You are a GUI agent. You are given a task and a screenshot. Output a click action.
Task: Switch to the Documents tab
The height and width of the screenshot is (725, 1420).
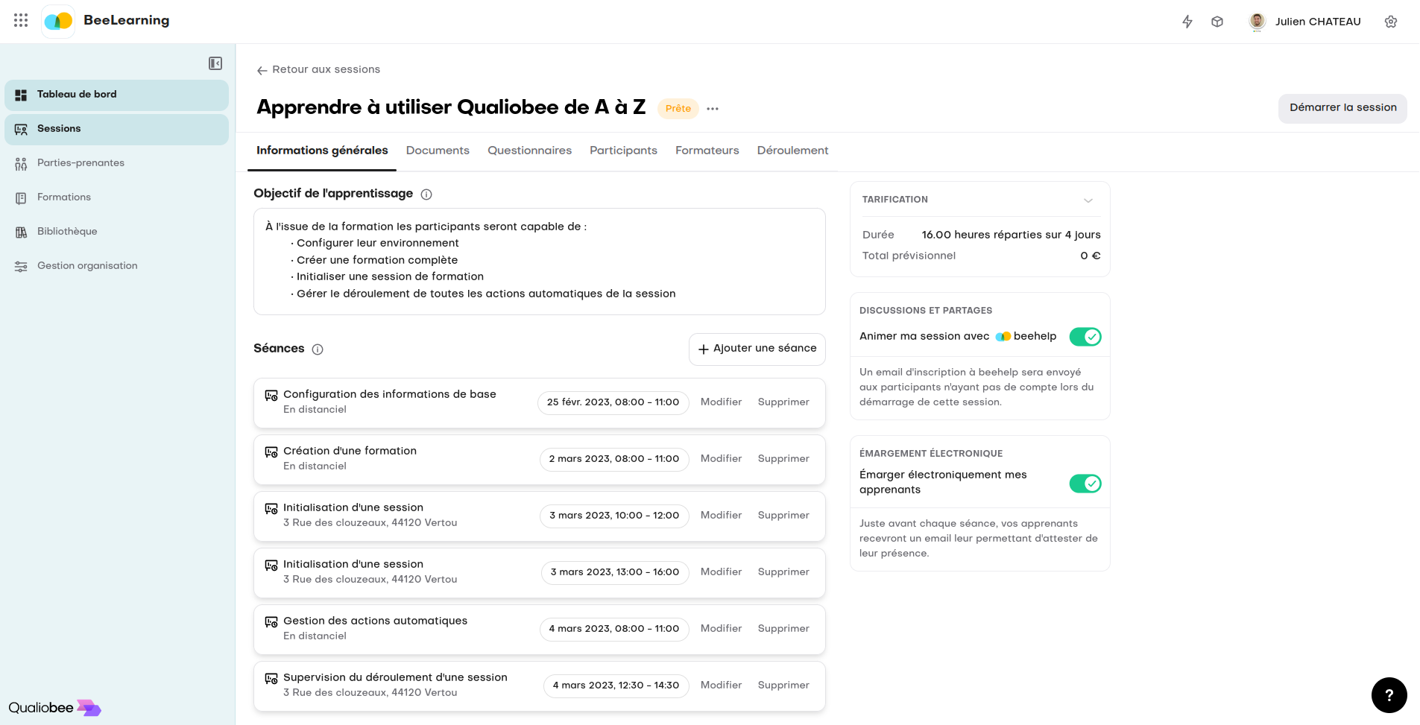tap(438, 151)
